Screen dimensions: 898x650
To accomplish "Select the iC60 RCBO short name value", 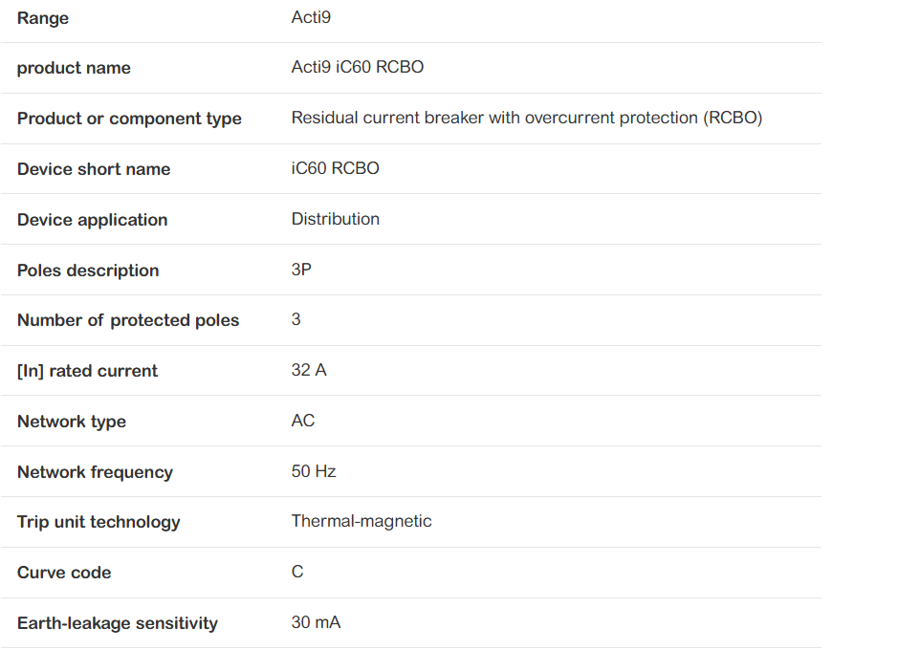I will pos(335,168).
